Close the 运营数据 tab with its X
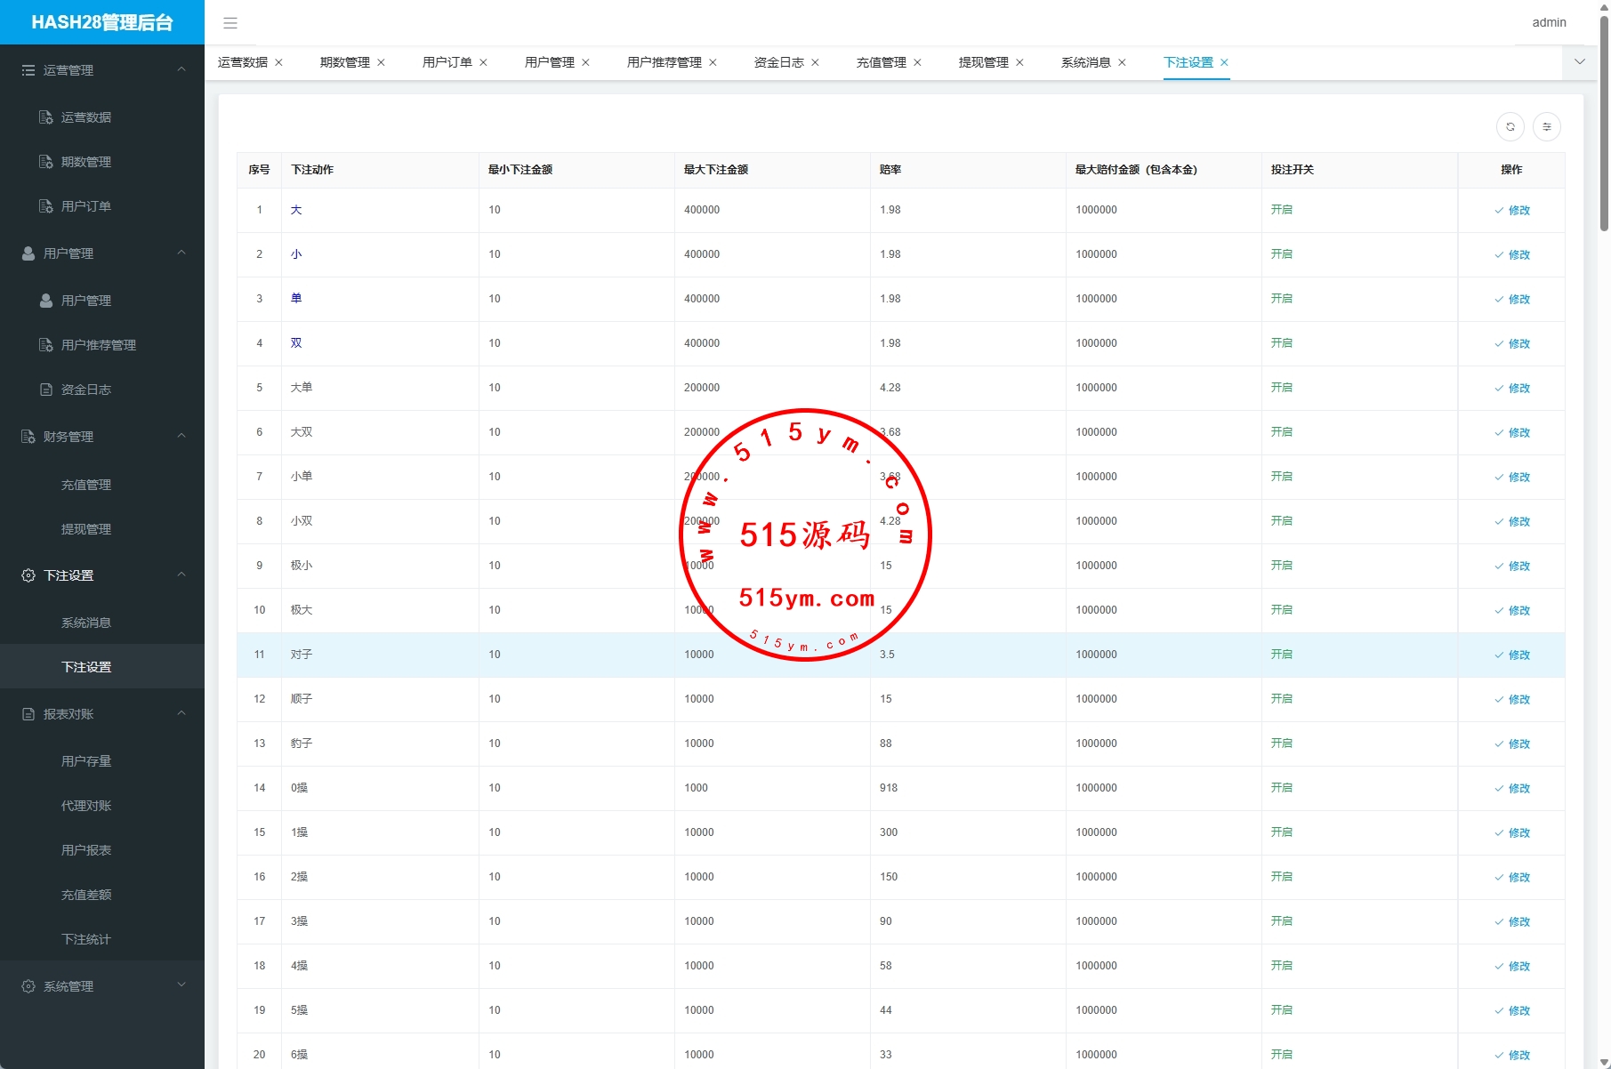 pyautogui.click(x=278, y=63)
